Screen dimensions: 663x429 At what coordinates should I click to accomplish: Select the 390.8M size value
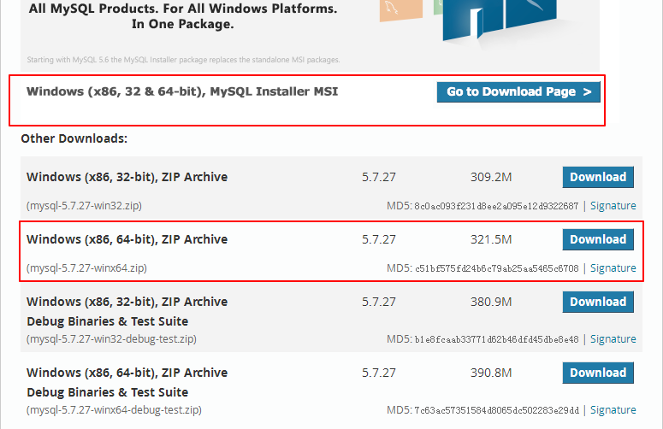(491, 373)
